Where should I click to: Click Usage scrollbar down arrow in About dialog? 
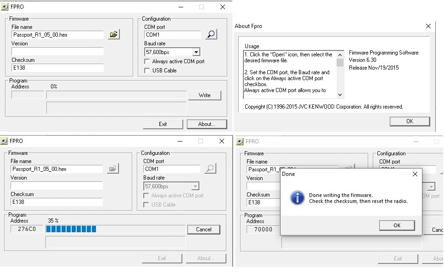[340, 95]
